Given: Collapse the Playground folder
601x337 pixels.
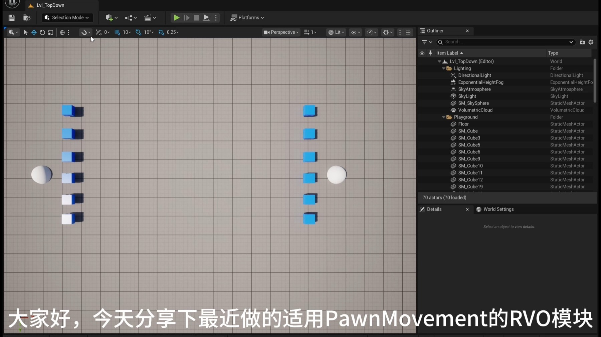Looking at the screenshot, I should pos(444,117).
